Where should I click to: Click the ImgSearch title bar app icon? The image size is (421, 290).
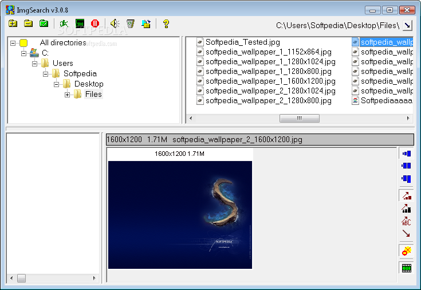(x=10, y=10)
